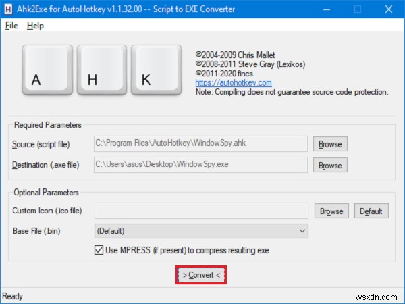This screenshot has width=405, height=304.
Task: Browse for the Destination exe file
Action: pyautogui.click(x=330, y=165)
